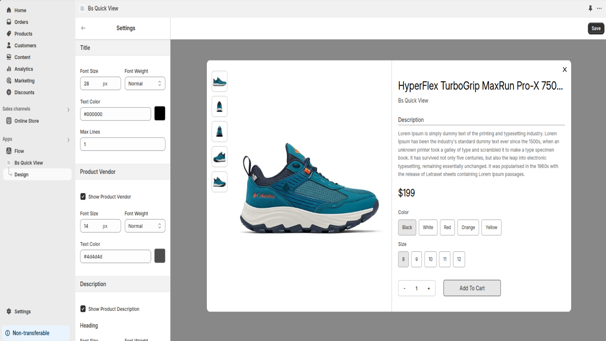606x341 pixels.
Task: Open the Product Vendor Font Weight dropdown
Action: (x=145, y=226)
